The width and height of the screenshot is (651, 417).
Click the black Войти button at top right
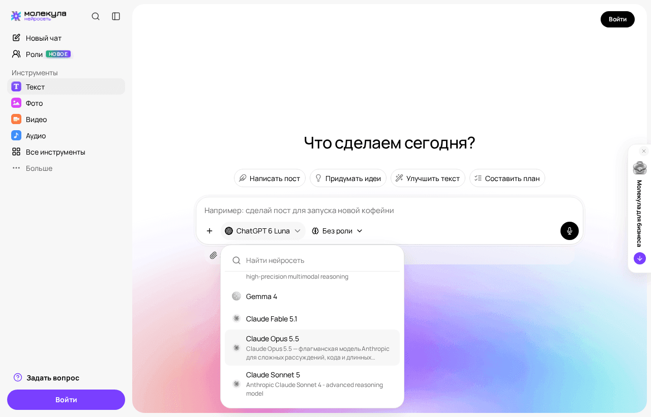(x=617, y=19)
